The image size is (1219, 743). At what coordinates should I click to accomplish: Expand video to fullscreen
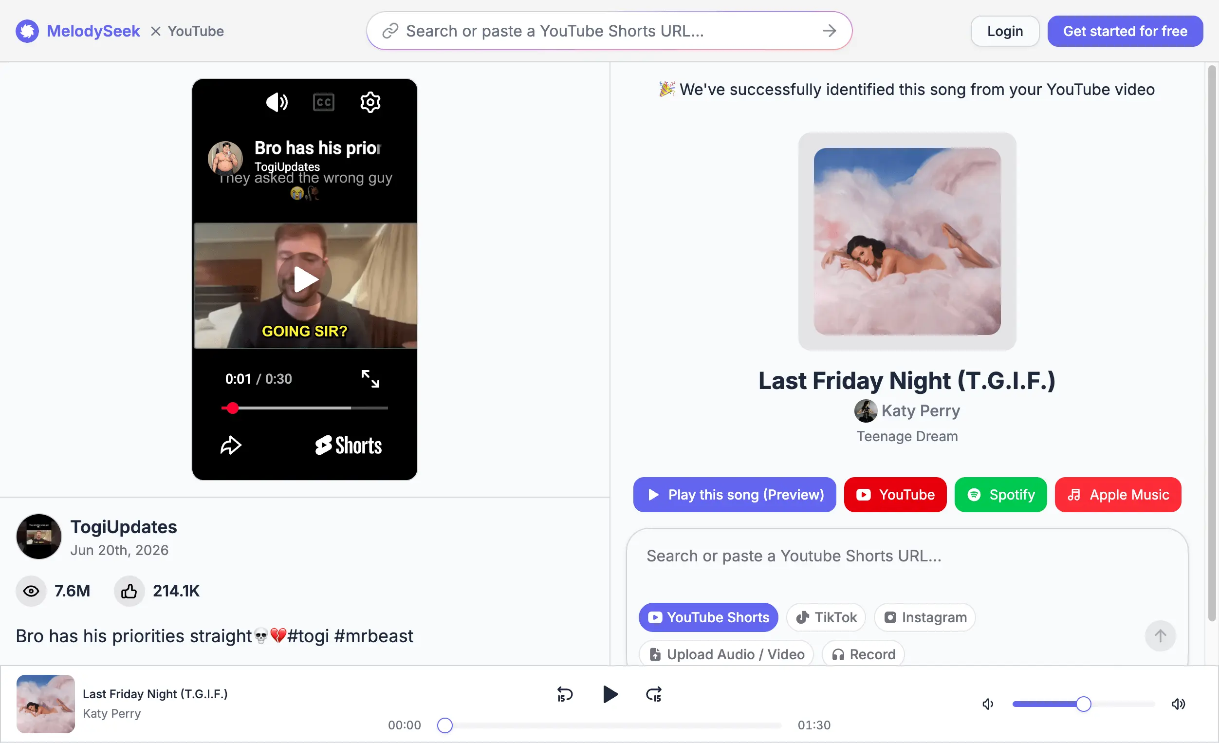[370, 379]
